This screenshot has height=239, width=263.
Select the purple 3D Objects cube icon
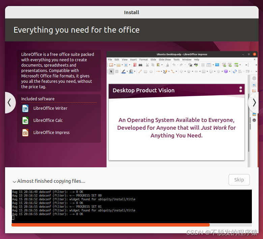click(226, 71)
